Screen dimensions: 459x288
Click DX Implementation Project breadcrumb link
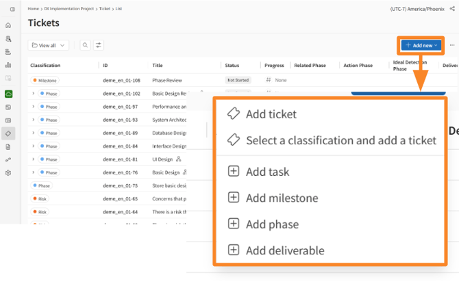pos(69,9)
